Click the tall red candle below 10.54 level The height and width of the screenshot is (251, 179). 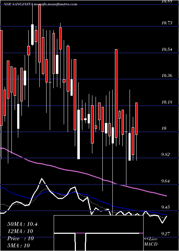point(116,93)
